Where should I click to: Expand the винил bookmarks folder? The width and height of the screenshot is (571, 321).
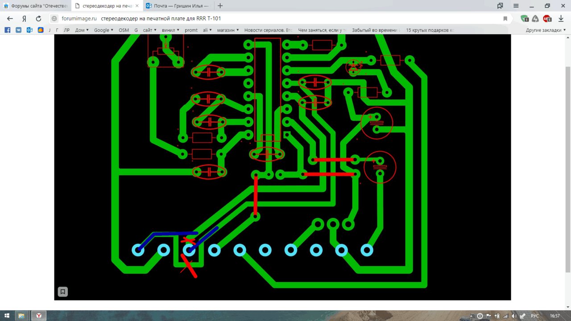170,30
